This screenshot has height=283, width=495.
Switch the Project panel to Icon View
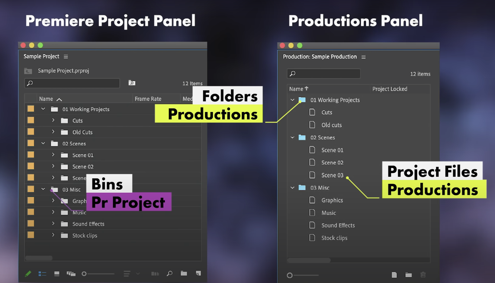56,274
